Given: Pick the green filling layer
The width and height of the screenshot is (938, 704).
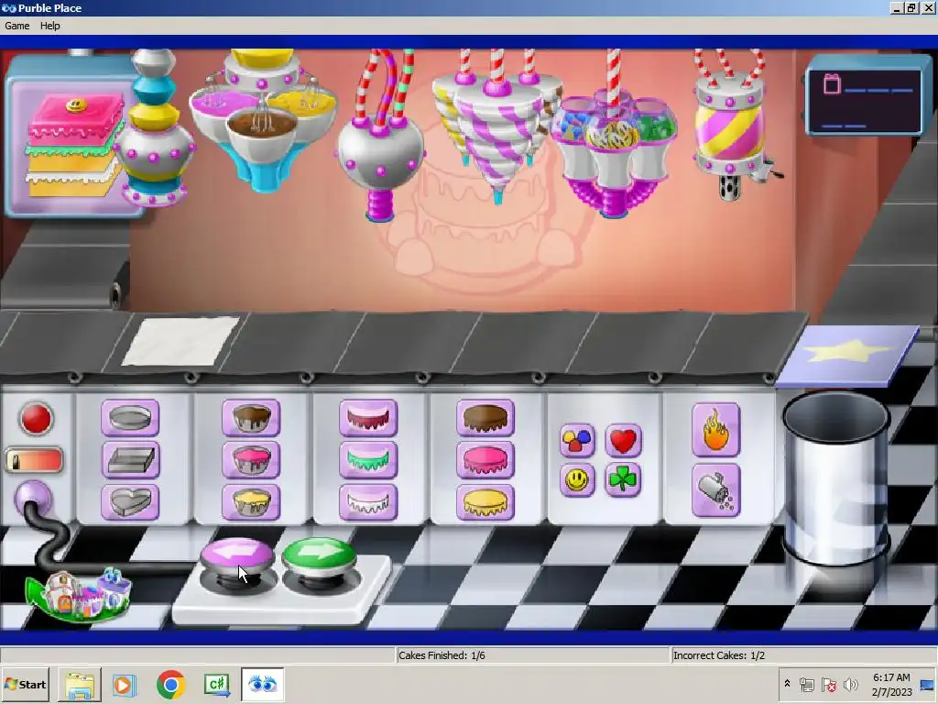Looking at the screenshot, I should (368, 460).
